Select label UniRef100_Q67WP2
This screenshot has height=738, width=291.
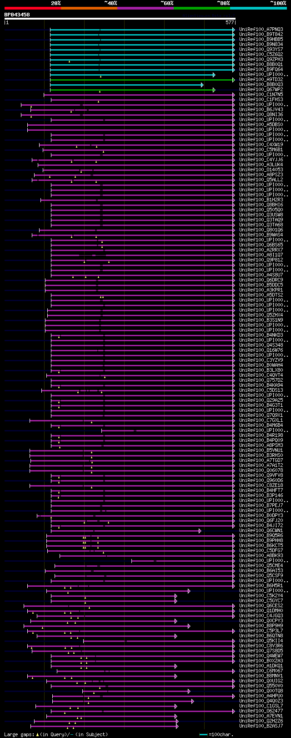click(x=261, y=89)
